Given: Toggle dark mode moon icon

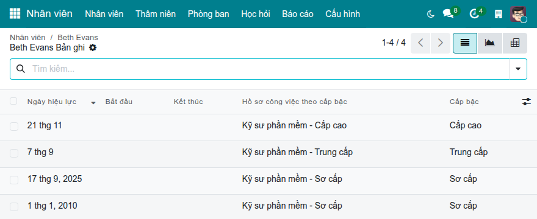Looking at the screenshot, I should click(430, 14).
